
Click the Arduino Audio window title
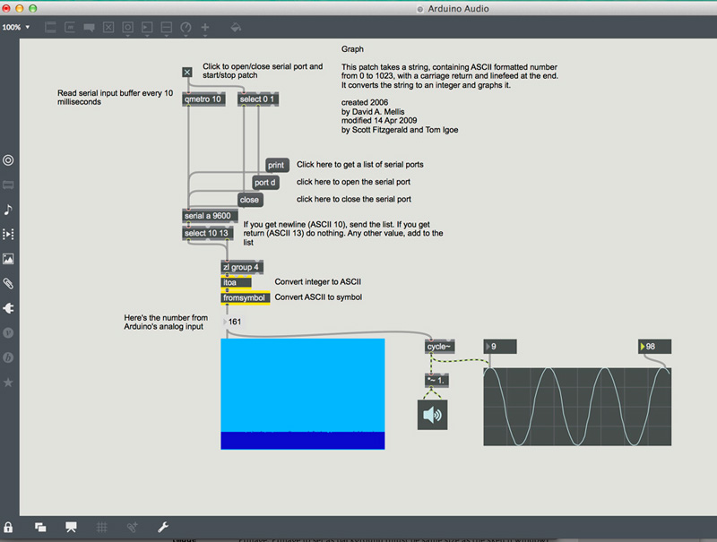(x=458, y=9)
